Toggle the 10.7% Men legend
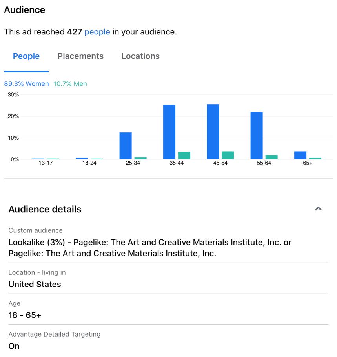Screen dimensions: 337x357 point(70,84)
